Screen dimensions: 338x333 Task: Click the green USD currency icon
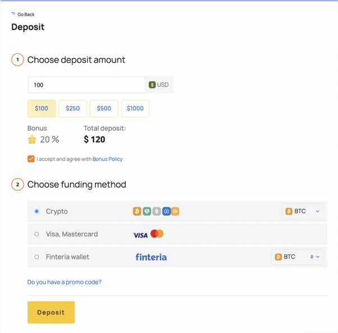click(x=152, y=85)
